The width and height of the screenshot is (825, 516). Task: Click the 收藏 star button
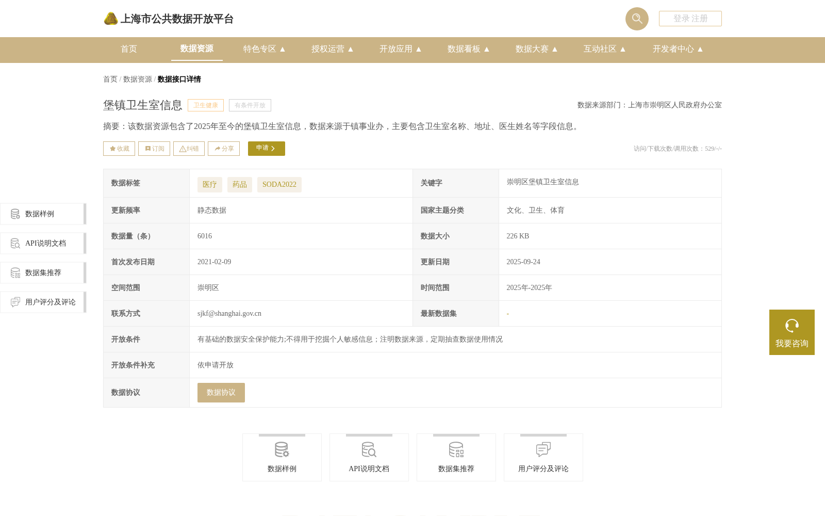pyautogui.click(x=119, y=149)
